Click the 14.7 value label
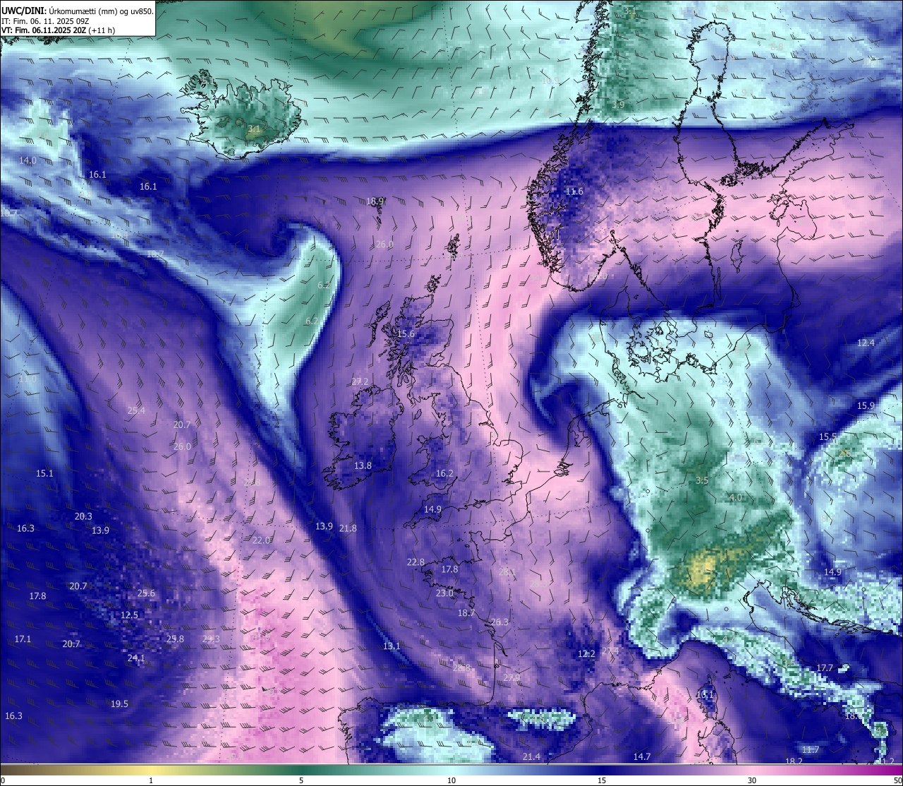 [x=641, y=757]
